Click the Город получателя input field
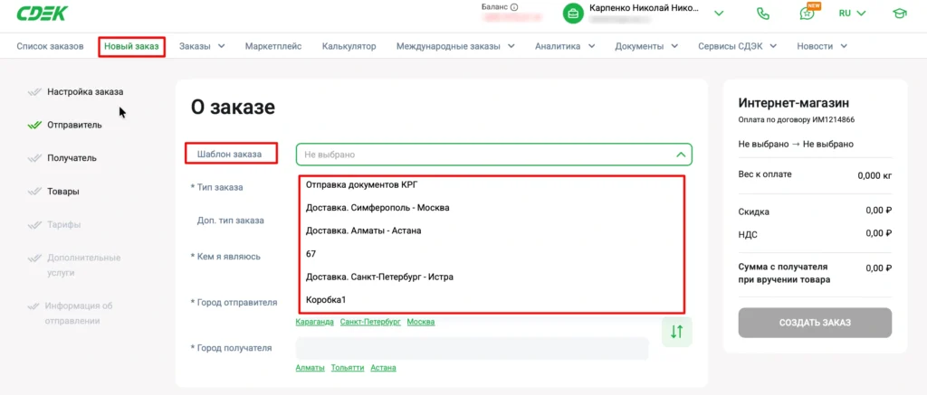Viewport: 927px width, 395px height. [x=472, y=348]
